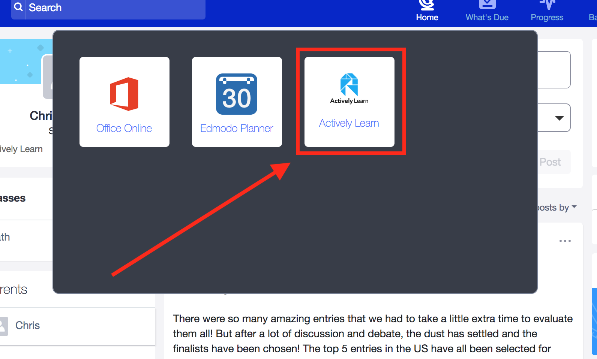Viewport: 597px width, 359px height.
Task: Open the Edmodo Planner calendar tile
Action: point(237,102)
